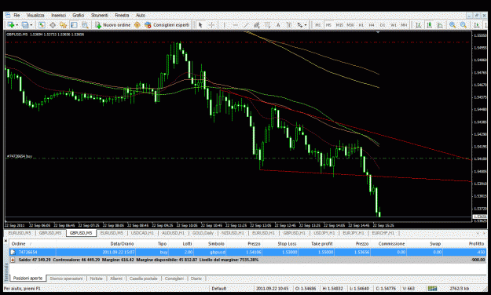491x295 pixels.
Task: Open the Storico operazioni terminal tab
Action: point(67,279)
